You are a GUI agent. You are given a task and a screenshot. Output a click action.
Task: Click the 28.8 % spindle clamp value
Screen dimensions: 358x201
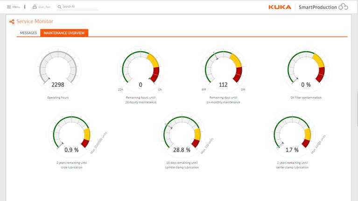point(182,150)
